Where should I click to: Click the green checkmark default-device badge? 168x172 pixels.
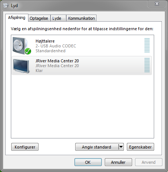point(28,51)
